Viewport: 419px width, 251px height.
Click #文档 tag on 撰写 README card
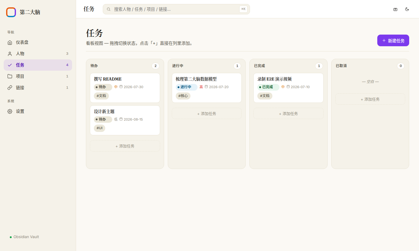tap(101, 96)
